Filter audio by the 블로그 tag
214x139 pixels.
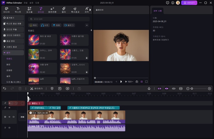(x=69, y=25)
